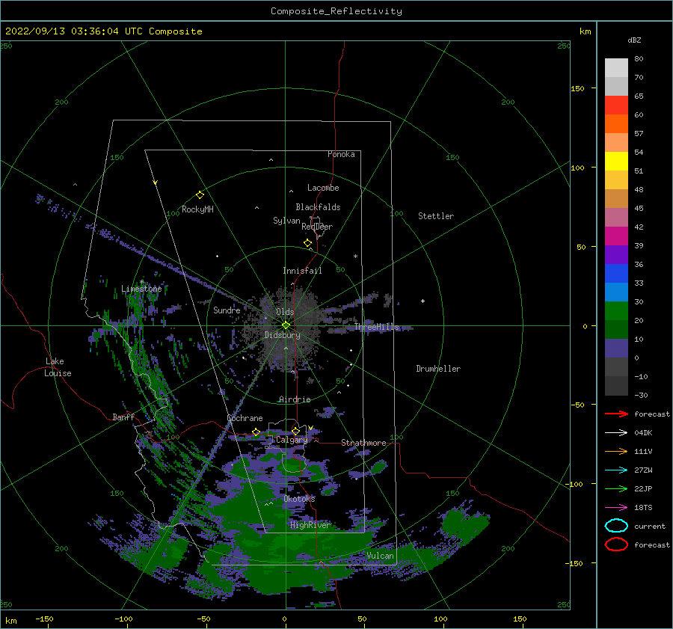Click the Strathmore label
This screenshot has height=629, width=673.
click(363, 443)
